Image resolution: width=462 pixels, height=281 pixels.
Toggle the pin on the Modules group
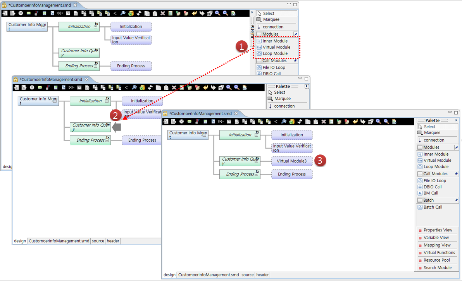[457, 147]
